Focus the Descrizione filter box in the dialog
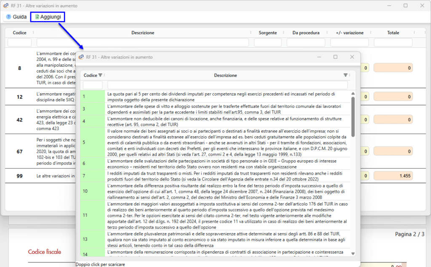The height and width of the screenshot is (267, 431). coord(227,85)
